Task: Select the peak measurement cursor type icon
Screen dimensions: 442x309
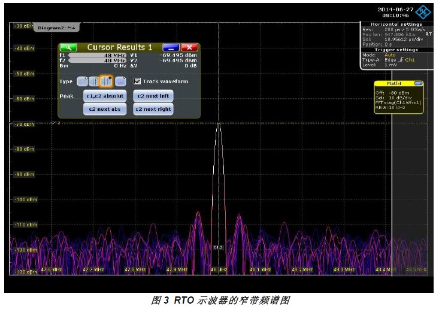Action: tap(120, 81)
